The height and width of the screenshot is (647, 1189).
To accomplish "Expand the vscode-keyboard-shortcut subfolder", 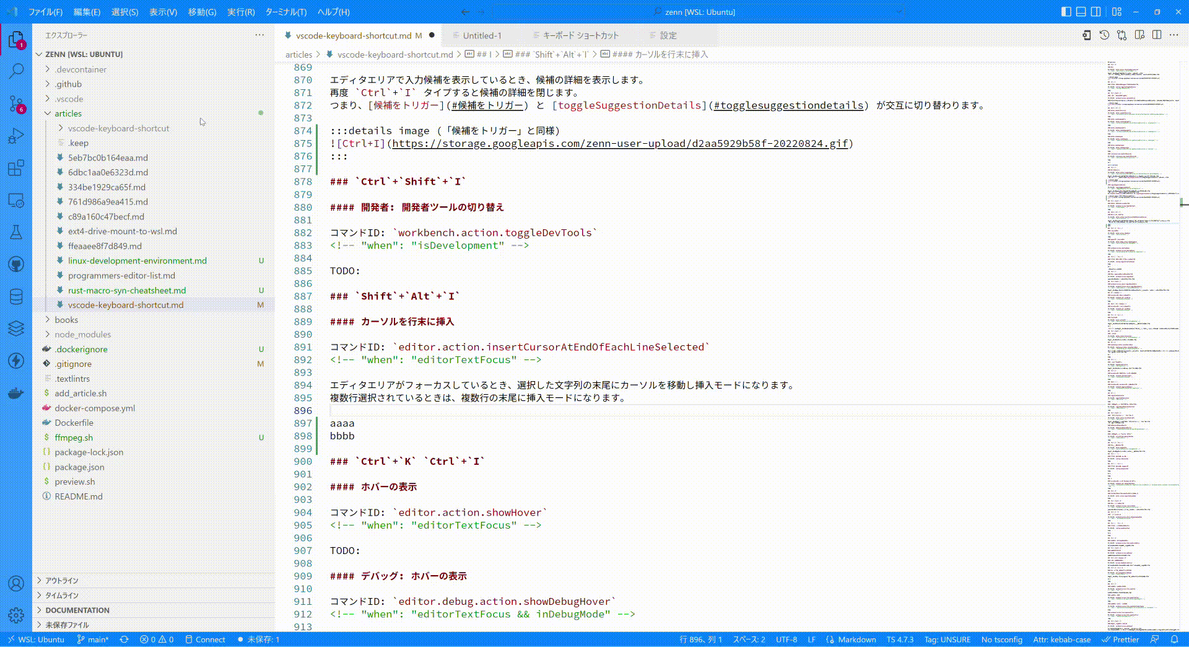I will click(118, 128).
